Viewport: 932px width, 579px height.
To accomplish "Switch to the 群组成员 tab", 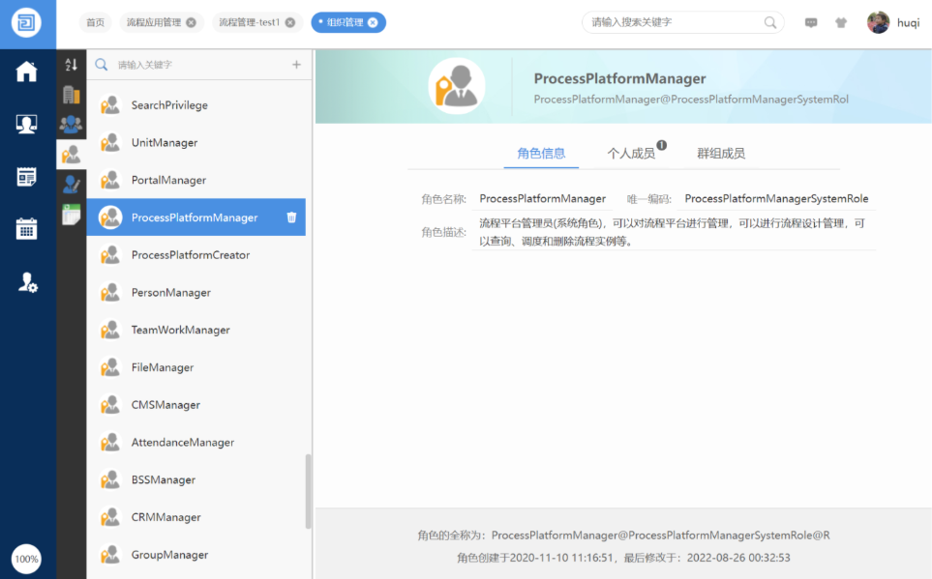I will coord(721,153).
